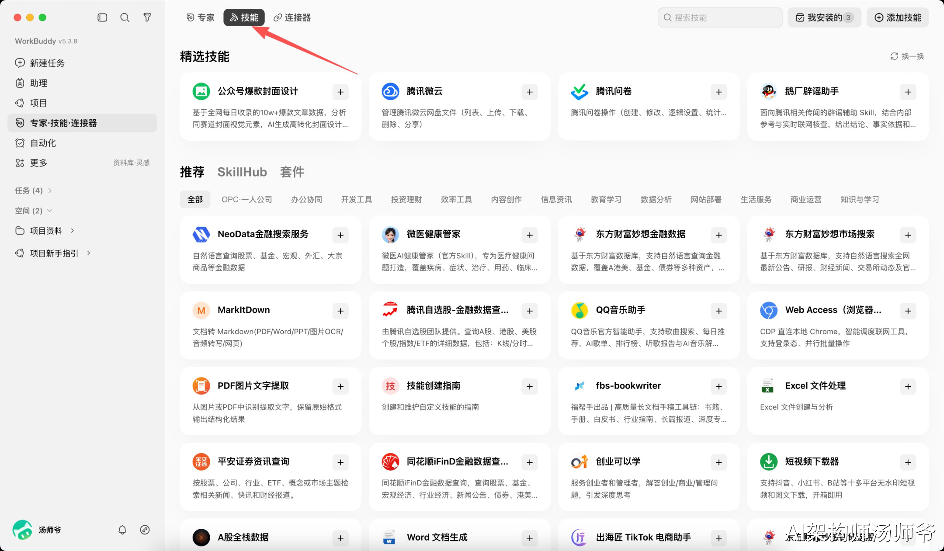Filter by 数据分析 category

coord(656,199)
